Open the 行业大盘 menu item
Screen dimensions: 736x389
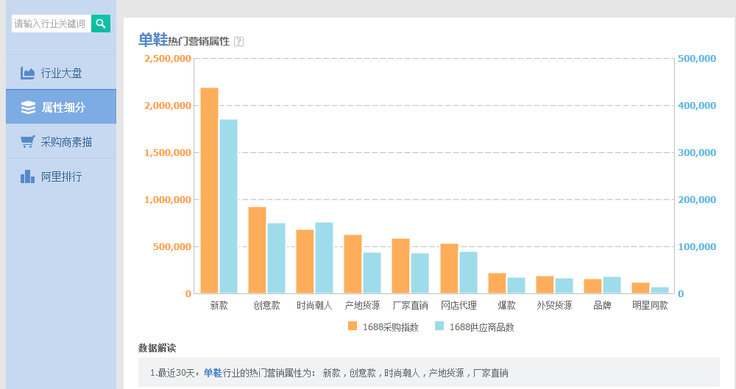tap(61, 73)
